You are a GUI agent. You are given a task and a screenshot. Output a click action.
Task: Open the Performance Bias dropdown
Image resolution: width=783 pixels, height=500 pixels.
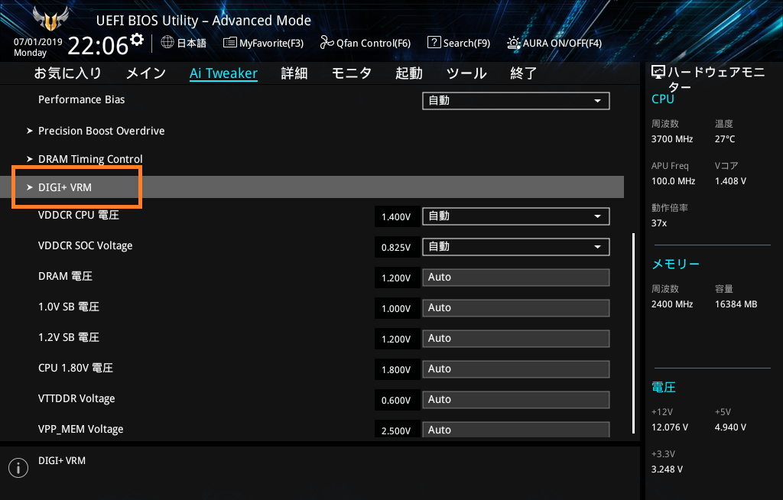516,100
